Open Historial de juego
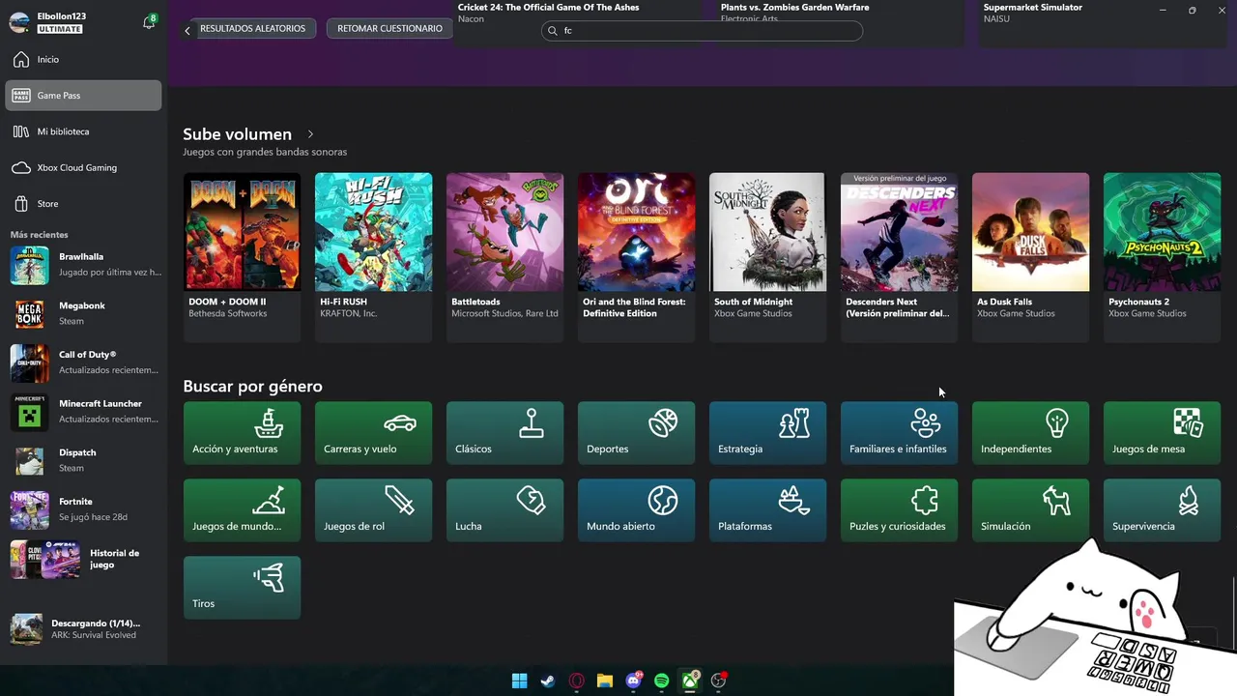The image size is (1237, 696). pyautogui.click(x=85, y=560)
